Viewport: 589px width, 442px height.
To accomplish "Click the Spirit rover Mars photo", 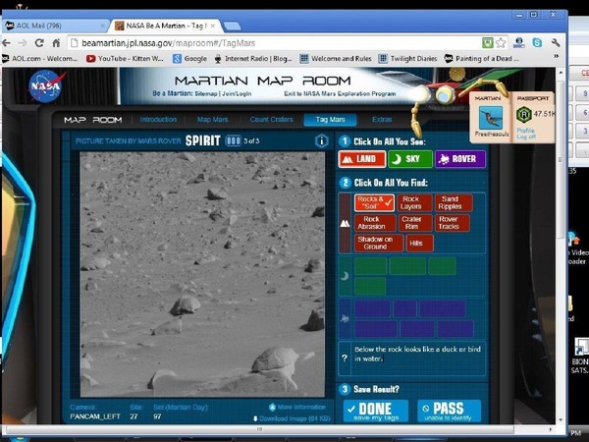I will click(202, 274).
